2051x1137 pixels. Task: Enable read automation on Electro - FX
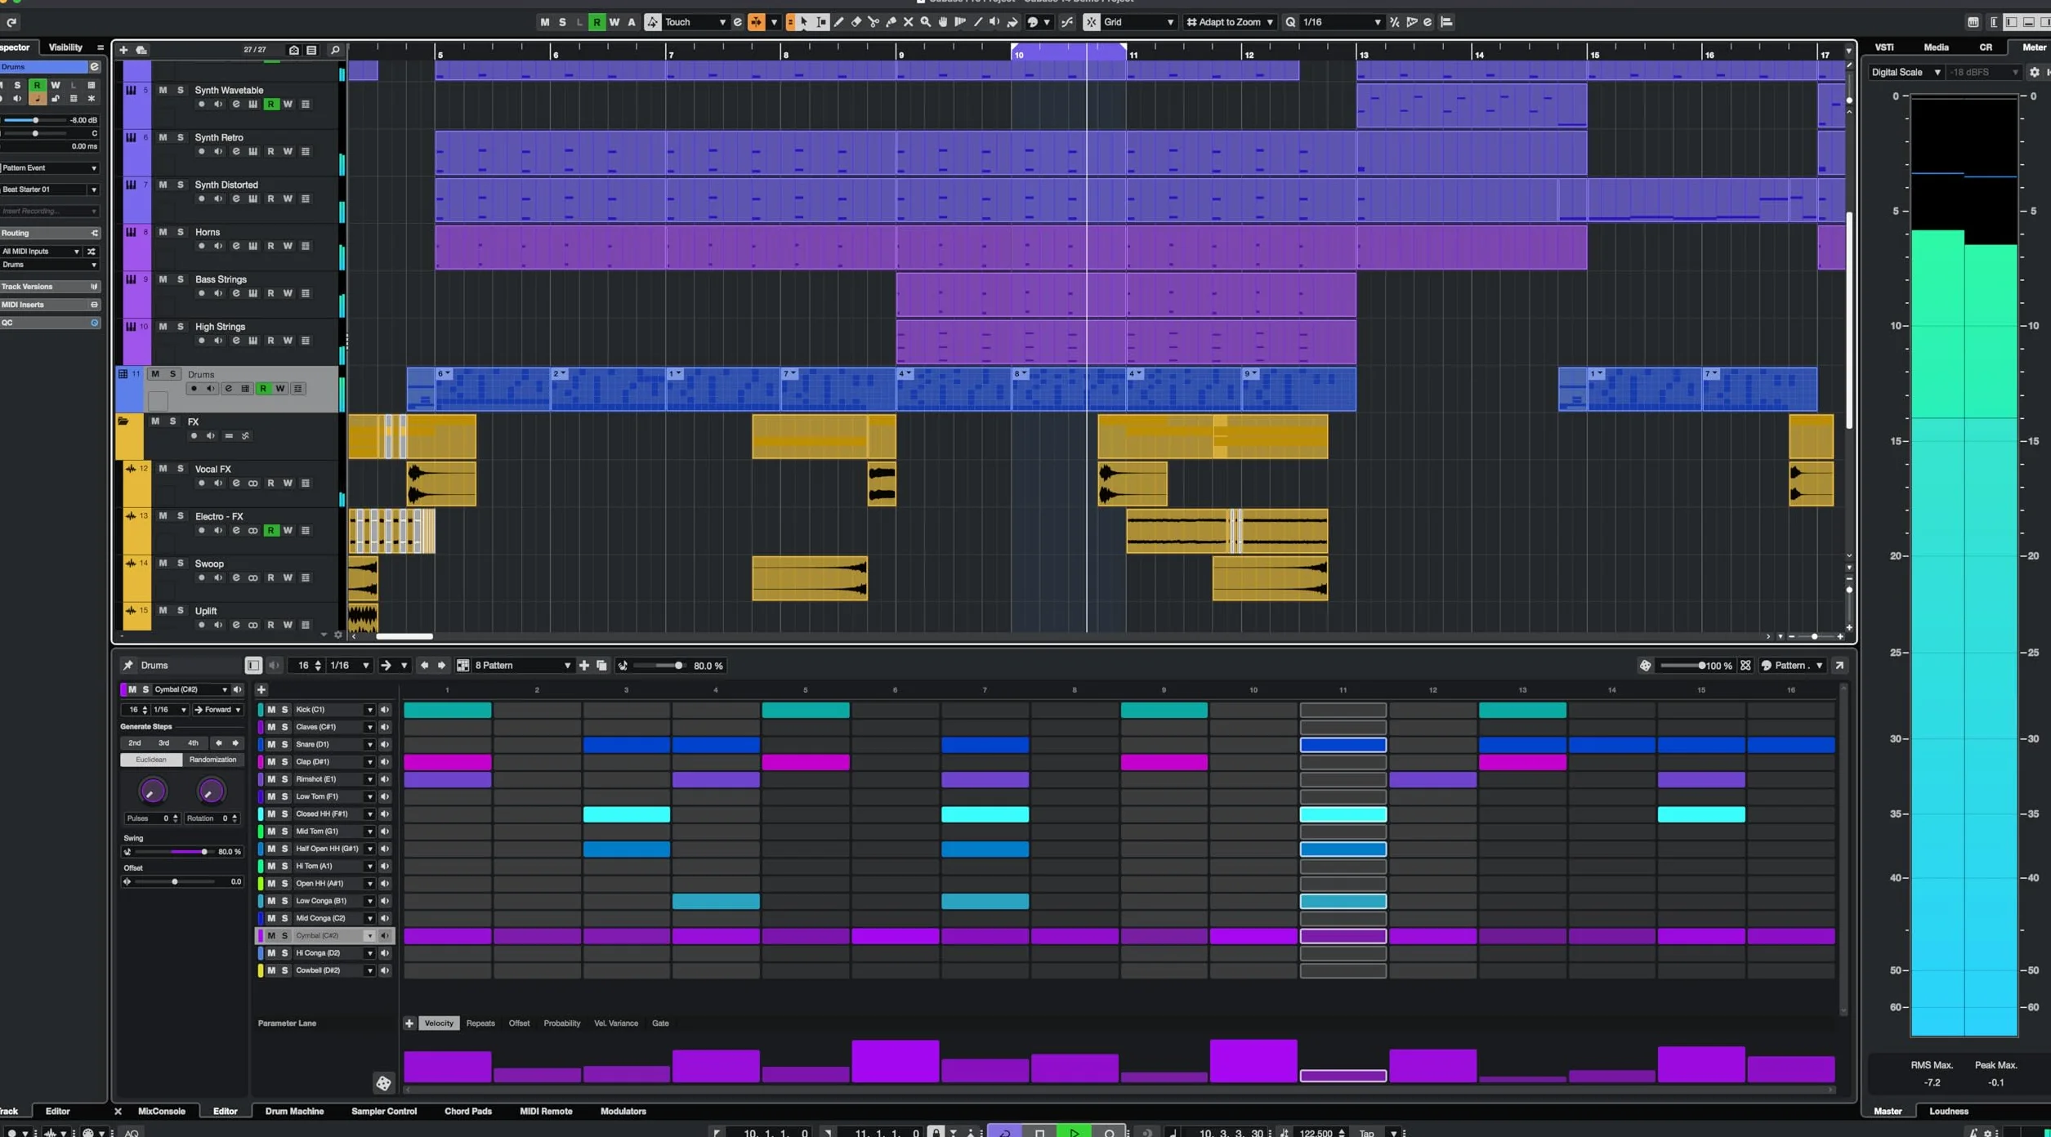[270, 531]
